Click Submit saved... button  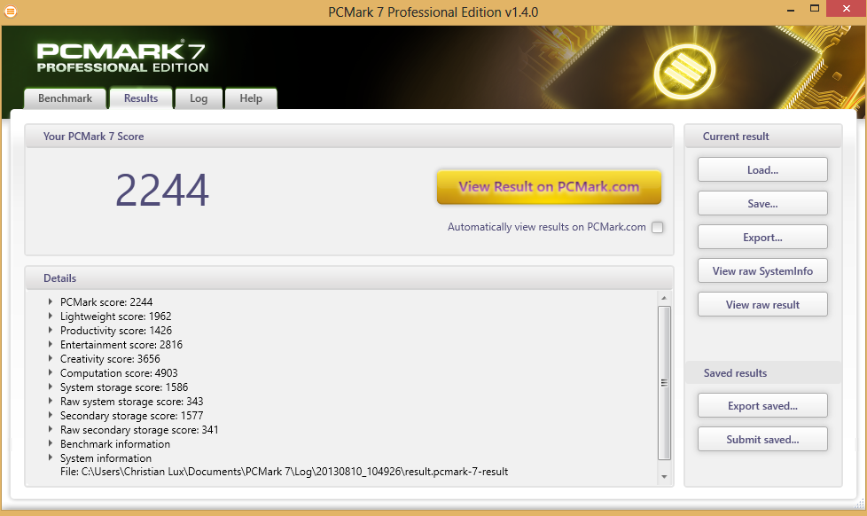point(762,440)
